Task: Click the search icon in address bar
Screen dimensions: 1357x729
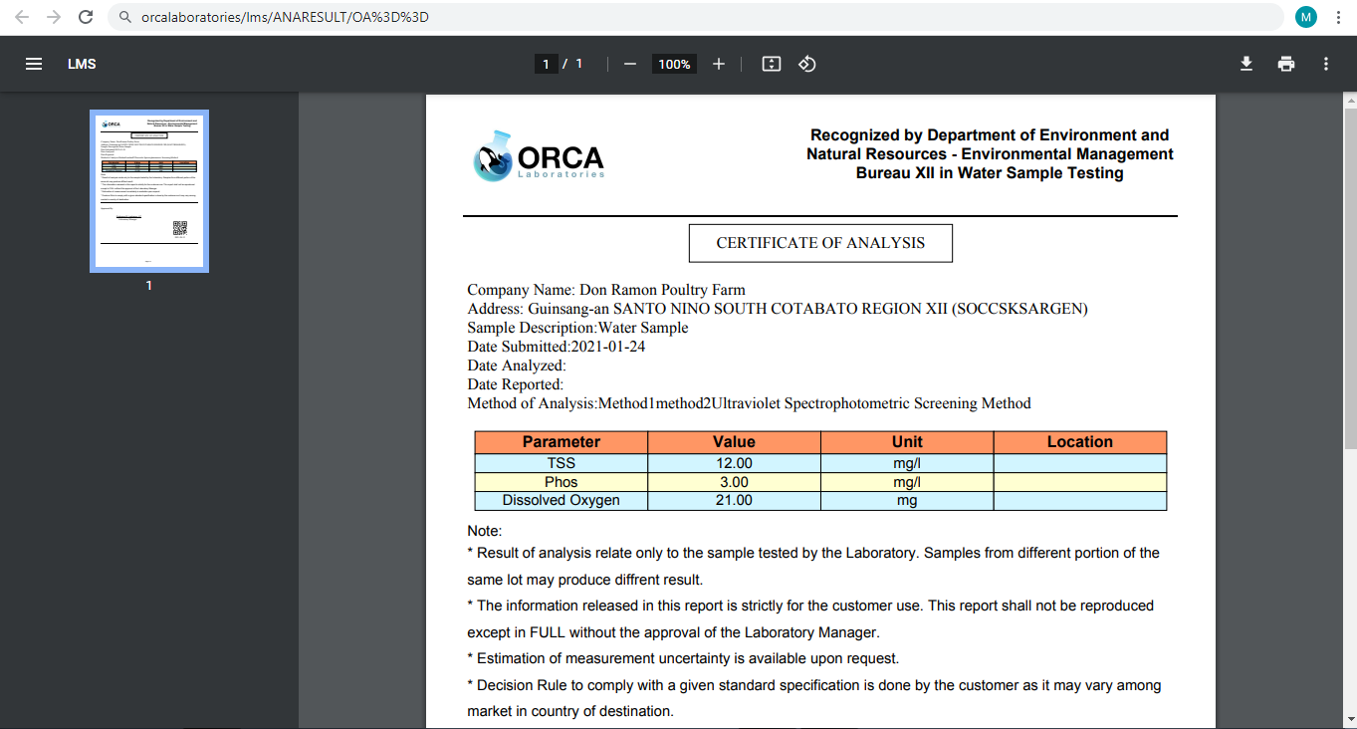Action: (x=123, y=17)
